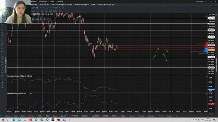Screen dimensions: 218x122
Task: Open the Нефть workspace tab
Action: click(x=8, y=116)
